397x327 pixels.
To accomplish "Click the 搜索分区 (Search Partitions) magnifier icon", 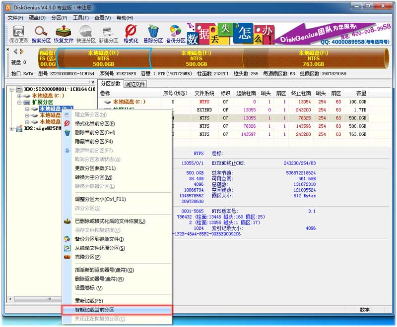I will point(40,33).
